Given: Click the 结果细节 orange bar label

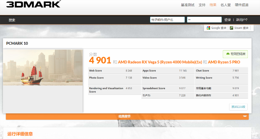Looking at the screenshot, I should click(x=124, y=116).
